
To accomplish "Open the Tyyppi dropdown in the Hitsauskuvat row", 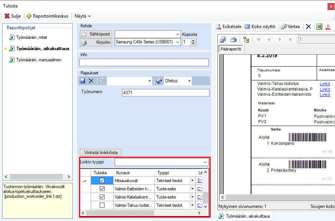I will pyautogui.click(x=192, y=181).
